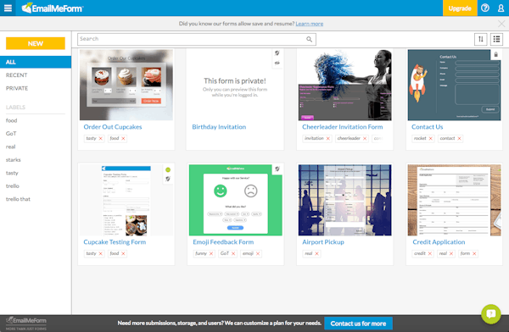Filter by the starks label
The image size is (509, 332).
point(14,160)
